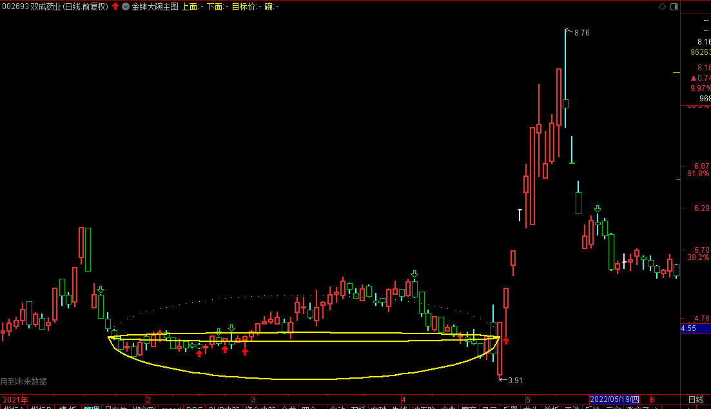This screenshot has width=711, height=409.
Task: Click the highlighted date 2022/05/19/四
Action: [x=614, y=399]
